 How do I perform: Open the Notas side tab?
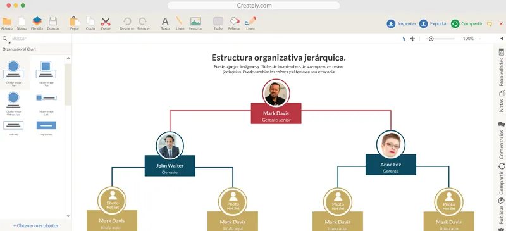pos(501,101)
